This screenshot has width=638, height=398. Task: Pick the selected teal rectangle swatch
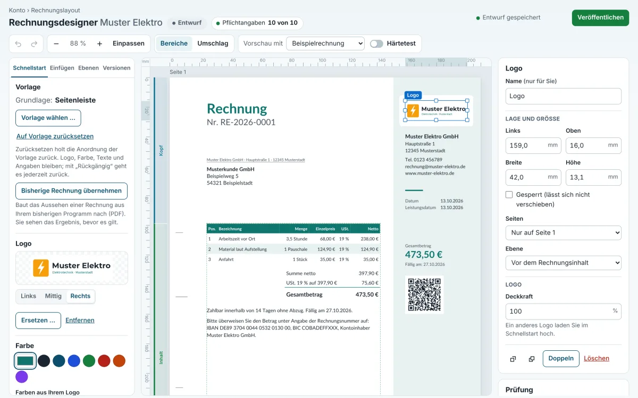pos(26,361)
